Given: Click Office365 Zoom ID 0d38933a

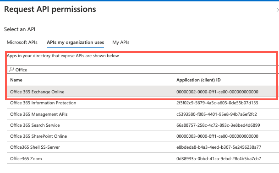Looking at the screenshot, I should point(219,159).
